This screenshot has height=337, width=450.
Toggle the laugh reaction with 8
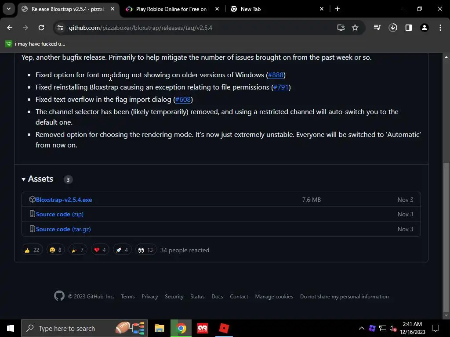point(56,250)
